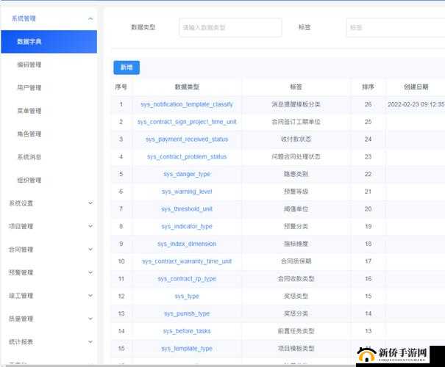Screen dimensions: 445x367
Task: Expand the 预警管理 menu chevron
Action: (90, 272)
